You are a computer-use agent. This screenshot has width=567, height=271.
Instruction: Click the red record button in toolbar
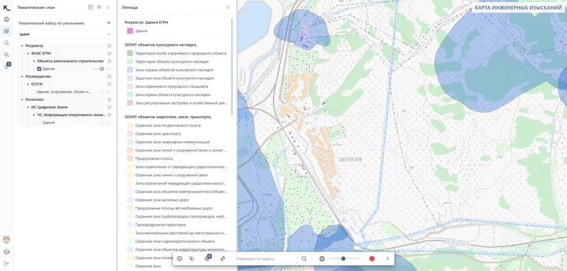372,258
